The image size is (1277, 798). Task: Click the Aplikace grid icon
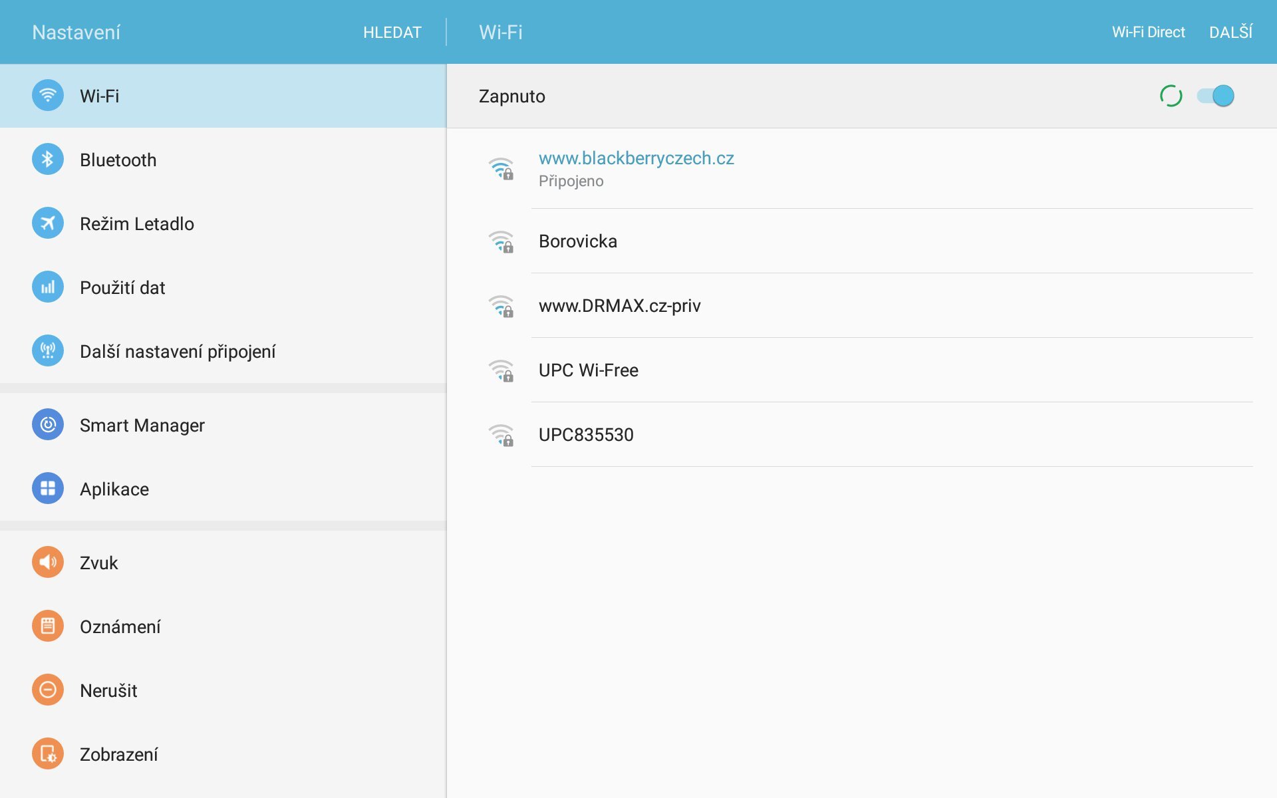pos(48,489)
